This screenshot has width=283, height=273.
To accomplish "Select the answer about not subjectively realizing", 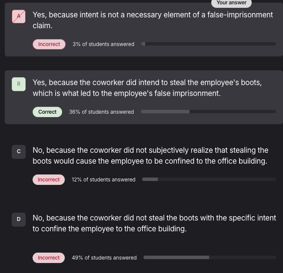I will [x=150, y=156].
